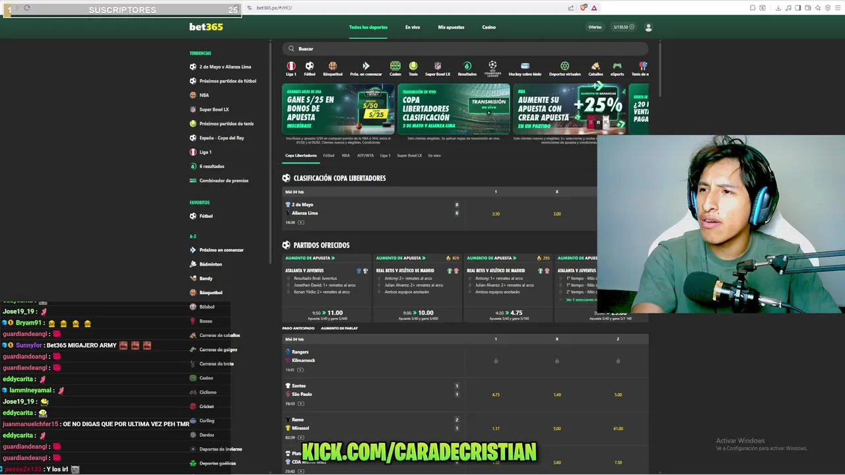Select the Caballos horse icon

(595, 66)
